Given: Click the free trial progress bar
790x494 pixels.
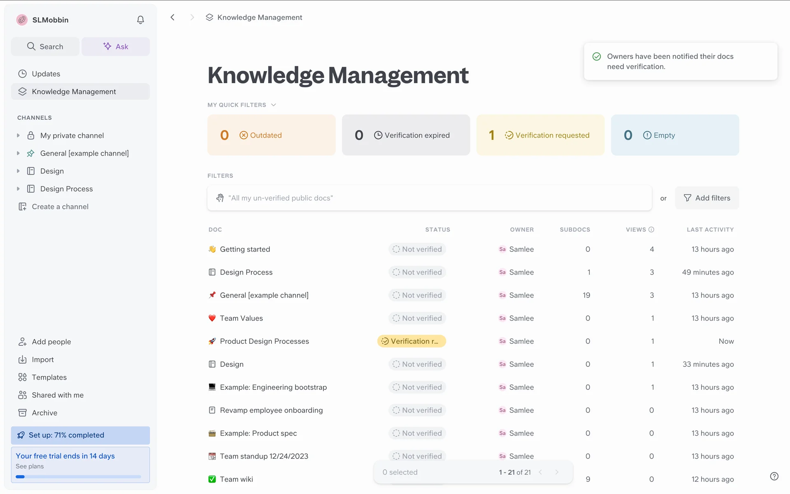Looking at the screenshot, I should [x=78, y=477].
